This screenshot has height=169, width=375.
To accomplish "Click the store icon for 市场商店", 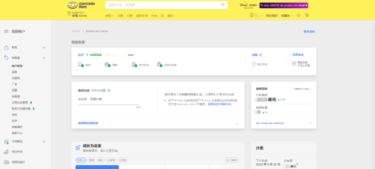I will click(7, 142).
